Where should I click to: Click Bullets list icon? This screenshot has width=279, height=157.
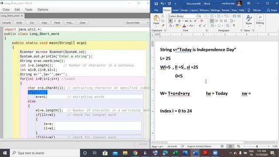click(212, 16)
